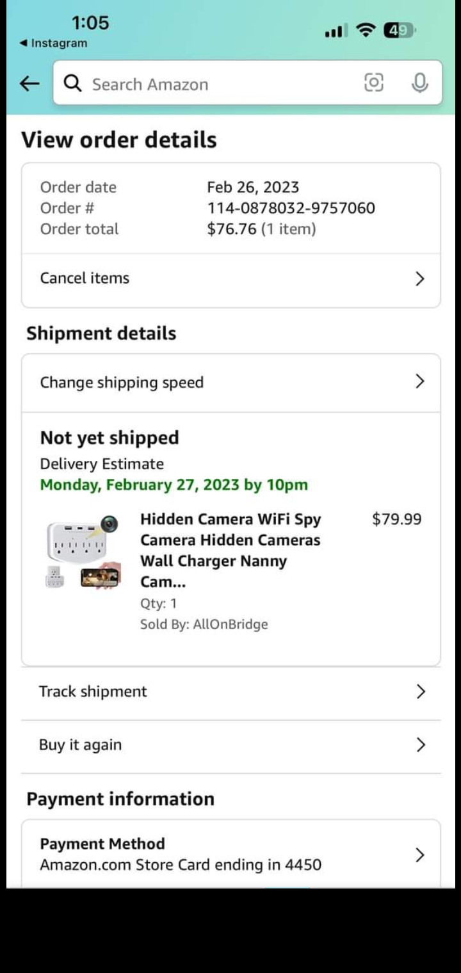Viewport: 461px width, 973px height.
Task: Open the Hidden Camera WiFi Spy product title
Action: 230,551
